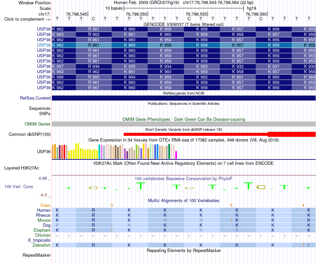
Task: Click 'Multiz Alignments of 100 Vertebrates' title
Action: pyautogui.click(x=184, y=200)
